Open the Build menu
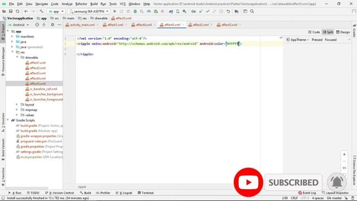The height and width of the screenshot is (201, 357). (x=94, y=4)
